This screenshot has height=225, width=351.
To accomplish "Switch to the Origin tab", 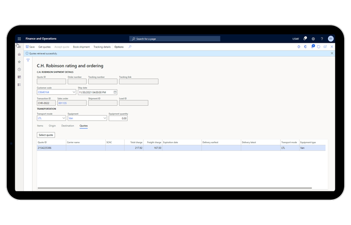I will 52,126.
